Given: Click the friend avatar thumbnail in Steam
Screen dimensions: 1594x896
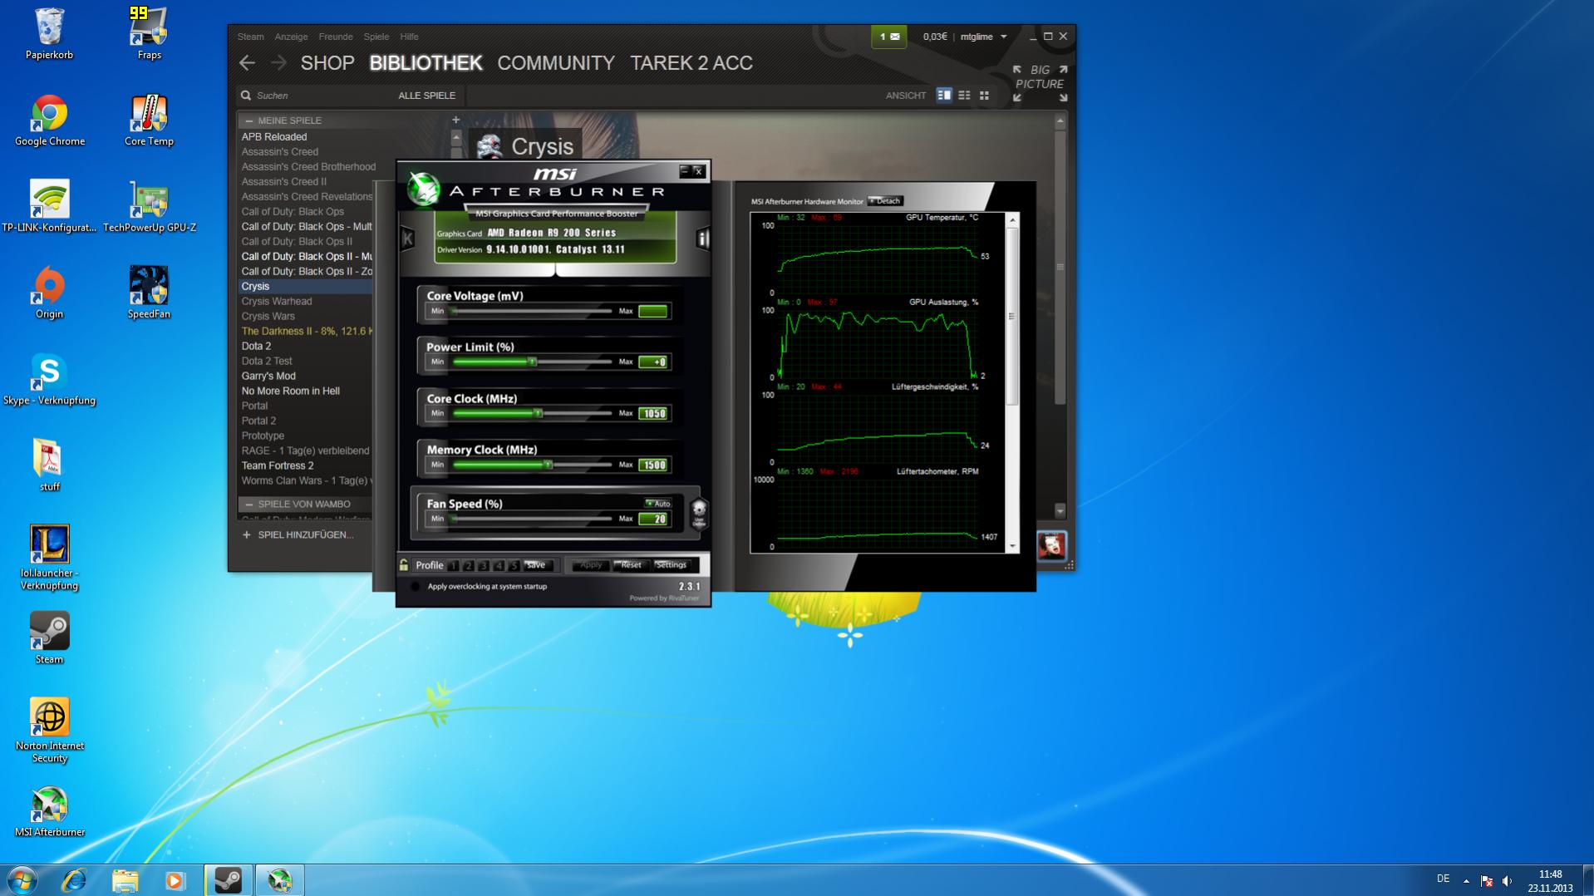Looking at the screenshot, I should 1051,545.
